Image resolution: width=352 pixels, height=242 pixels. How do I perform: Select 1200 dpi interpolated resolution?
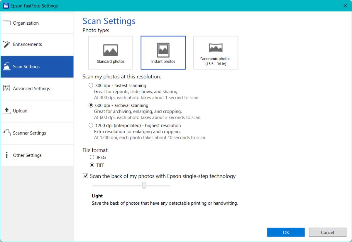click(x=91, y=125)
